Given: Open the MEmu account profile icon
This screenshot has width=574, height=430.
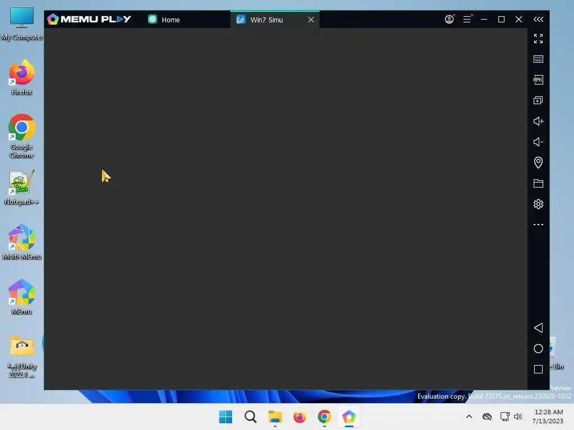Looking at the screenshot, I should point(449,19).
